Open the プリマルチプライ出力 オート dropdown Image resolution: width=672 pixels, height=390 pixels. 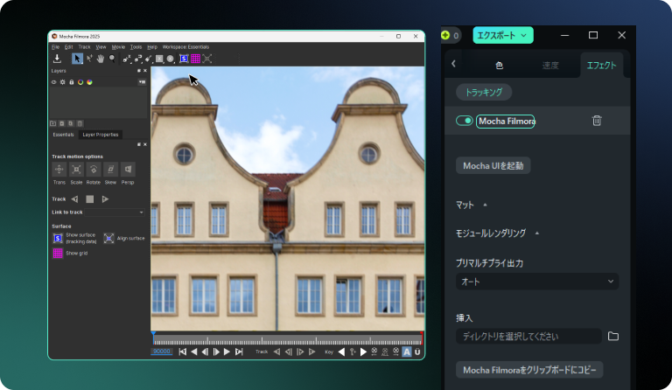pos(537,282)
